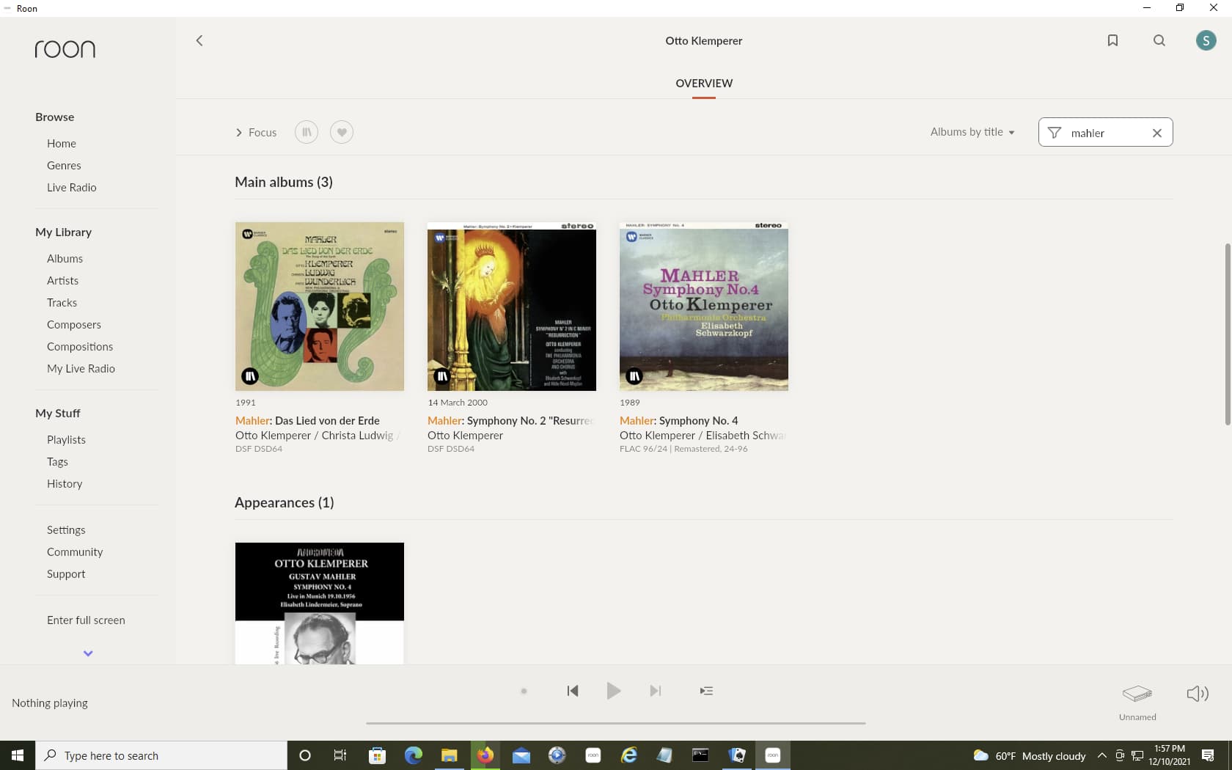Open the Albums by title sort dropdown
This screenshot has height=770, width=1232.
coord(972,132)
